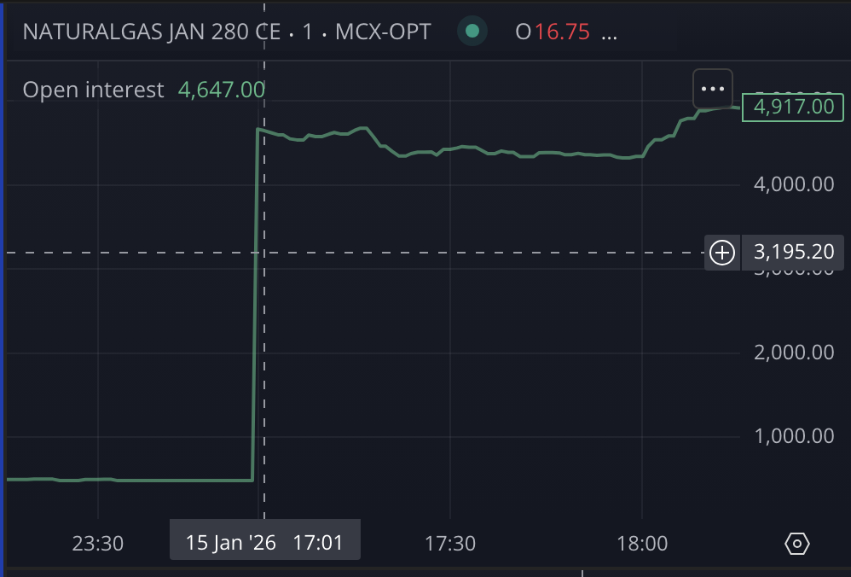Click the plus icon on the crosshair price

pyautogui.click(x=722, y=253)
